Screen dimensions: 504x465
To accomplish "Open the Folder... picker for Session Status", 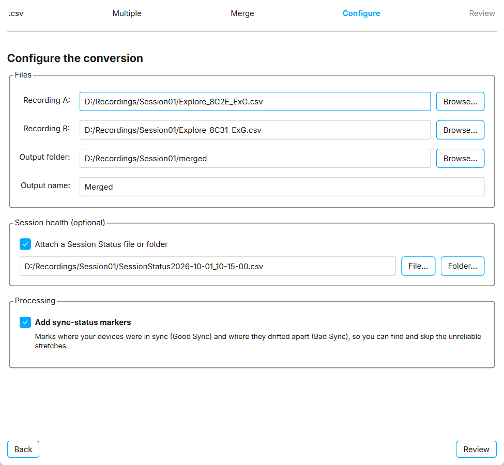I will coord(463,266).
